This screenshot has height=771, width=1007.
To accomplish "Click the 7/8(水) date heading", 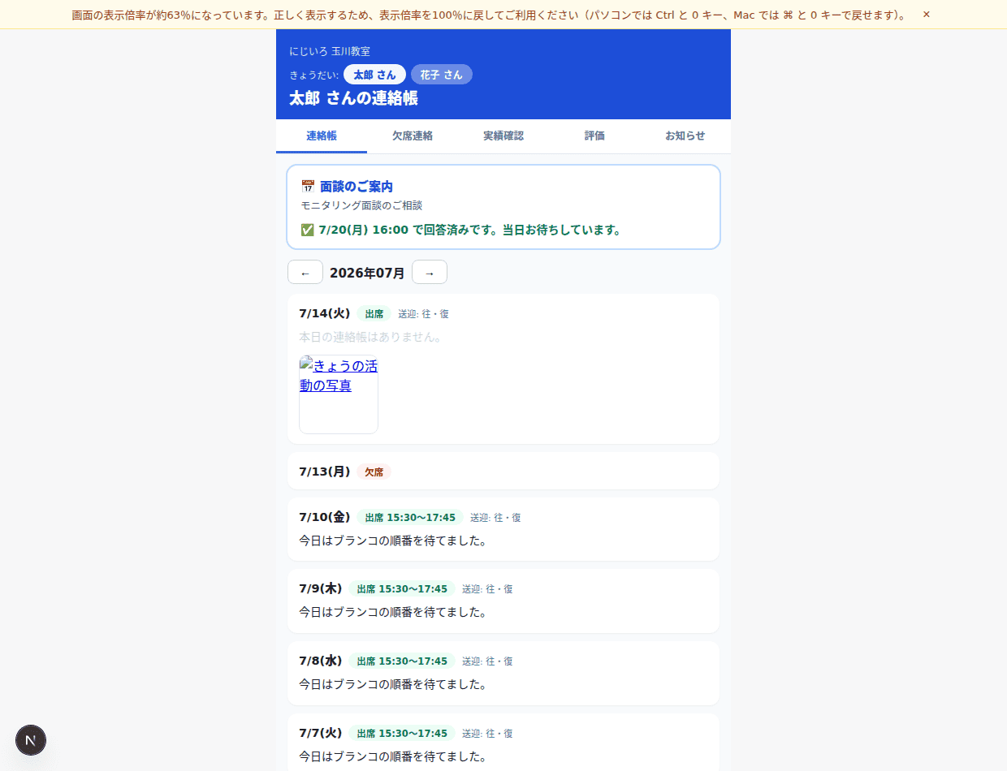I will (x=321, y=661).
